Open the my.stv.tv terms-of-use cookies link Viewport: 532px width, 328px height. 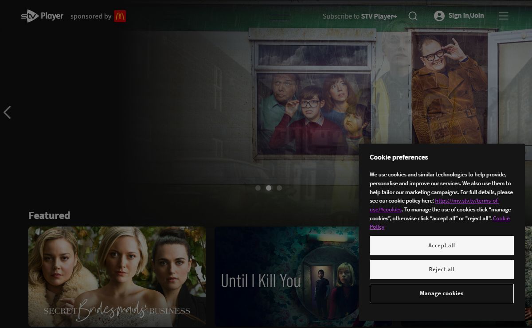(x=434, y=205)
